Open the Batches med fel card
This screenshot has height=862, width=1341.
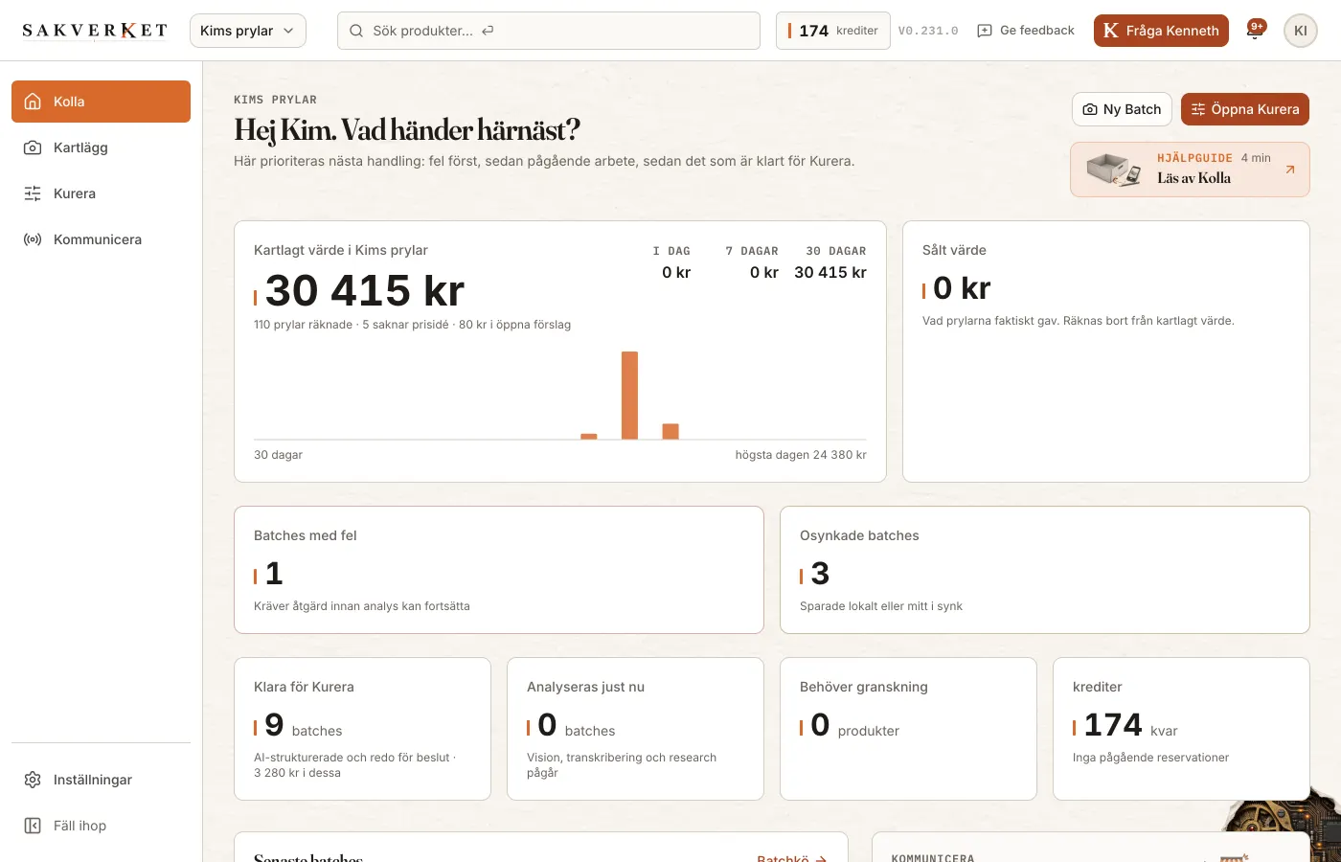click(x=499, y=570)
